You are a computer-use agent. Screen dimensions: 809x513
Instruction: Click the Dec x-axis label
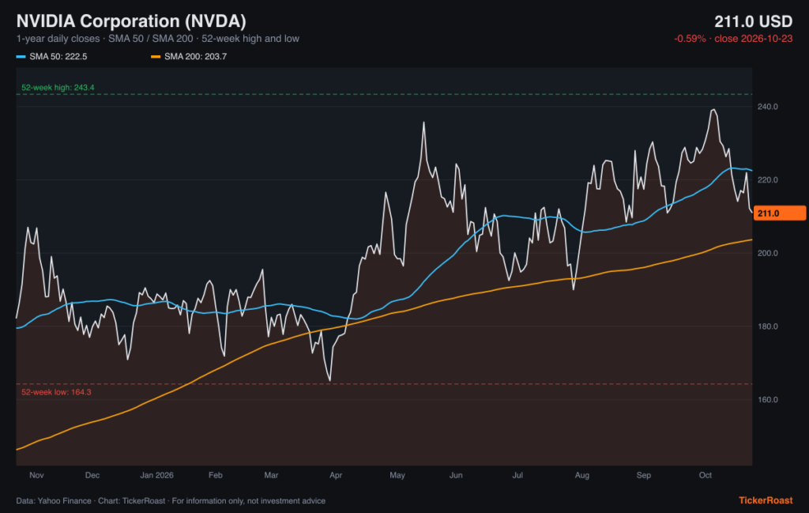pos(92,475)
